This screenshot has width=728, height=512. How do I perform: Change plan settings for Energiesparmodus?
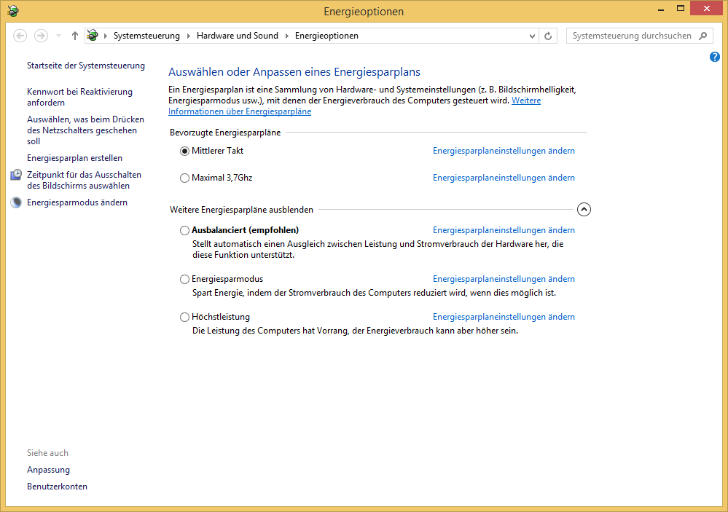504,279
